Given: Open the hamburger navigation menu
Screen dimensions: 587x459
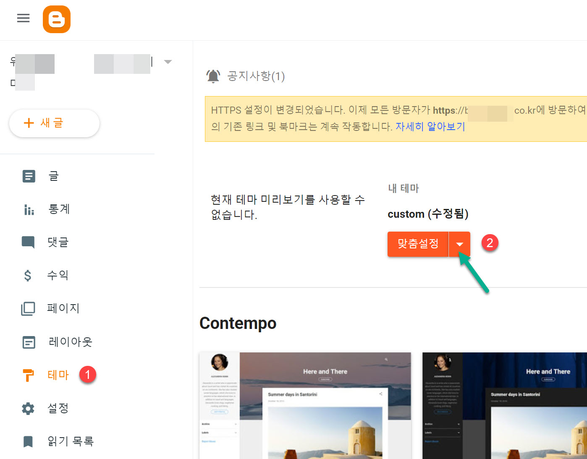Looking at the screenshot, I should point(23,18).
